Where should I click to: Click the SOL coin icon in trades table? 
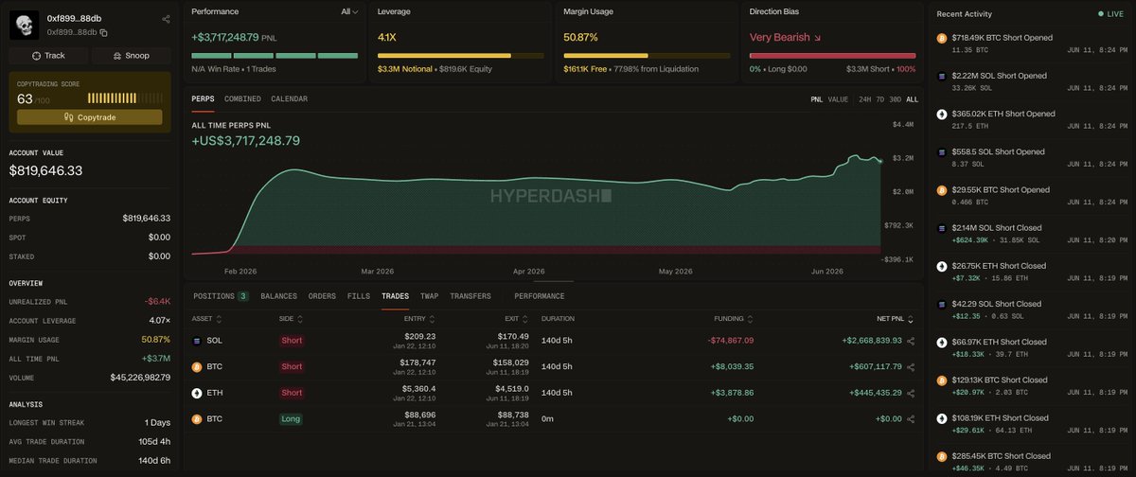[x=197, y=340]
